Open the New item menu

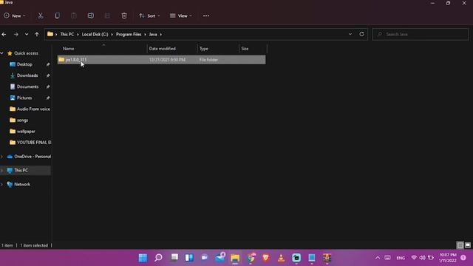[15, 16]
